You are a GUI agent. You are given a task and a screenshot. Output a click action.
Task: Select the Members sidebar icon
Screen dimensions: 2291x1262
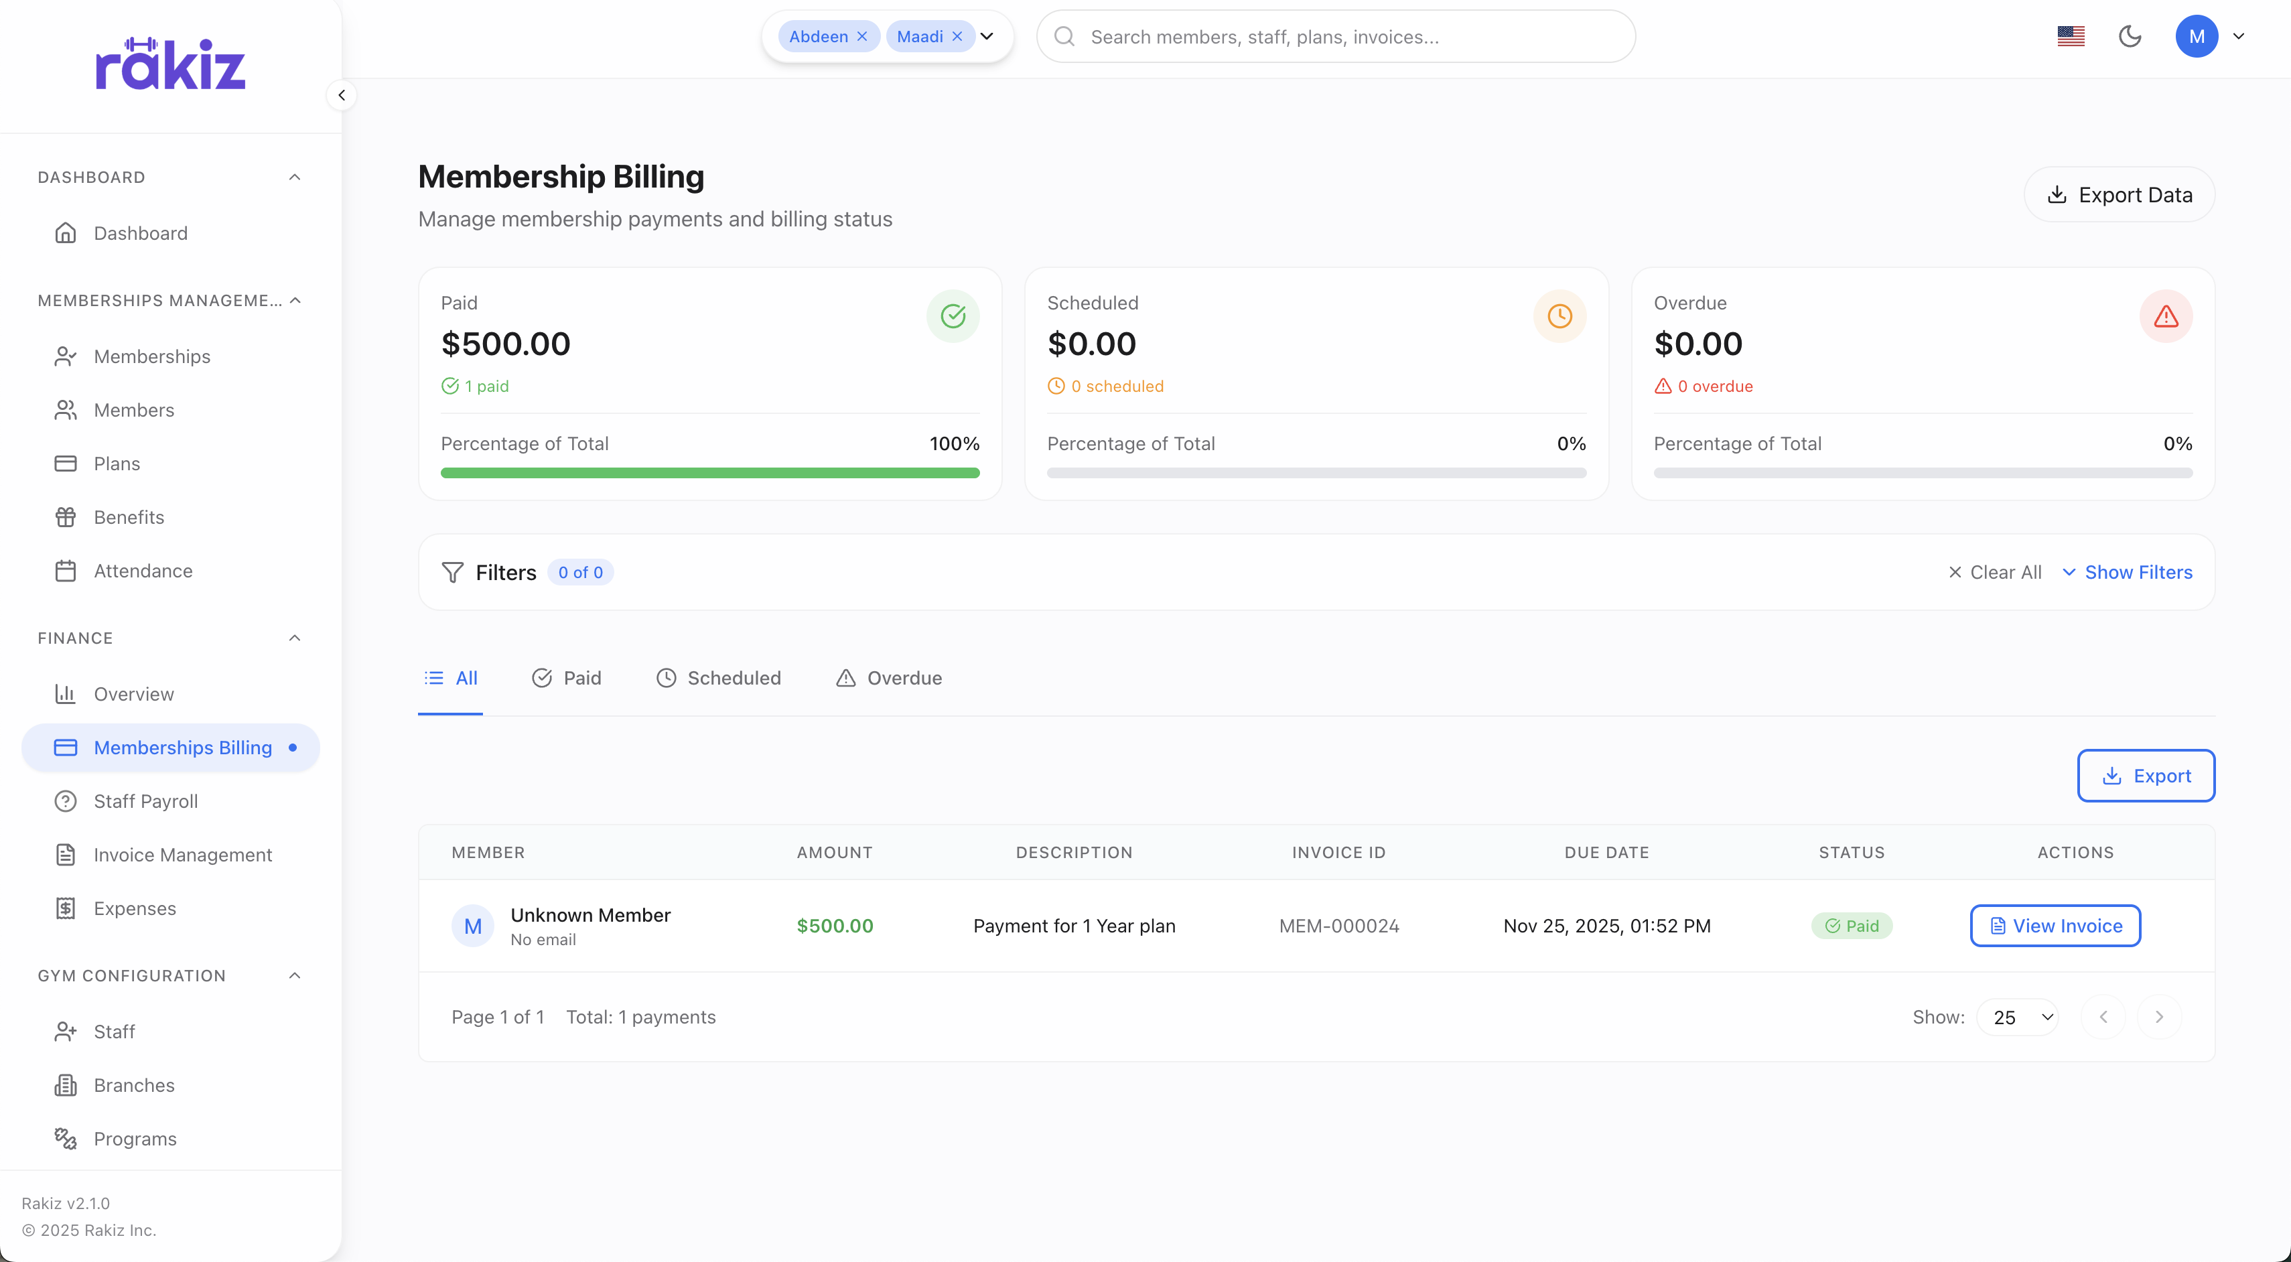tap(67, 410)
